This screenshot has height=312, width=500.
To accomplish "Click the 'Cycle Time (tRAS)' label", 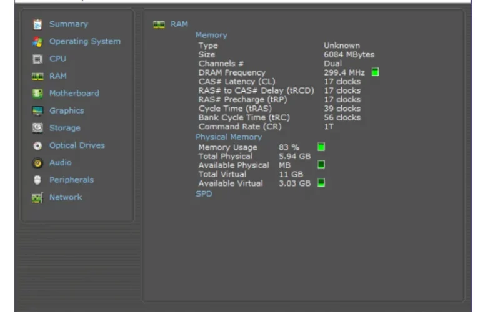I will (x=235, y=109).
